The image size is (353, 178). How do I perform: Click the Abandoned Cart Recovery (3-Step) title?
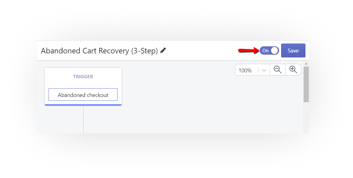pyautogui.click(x=99, y=51)
